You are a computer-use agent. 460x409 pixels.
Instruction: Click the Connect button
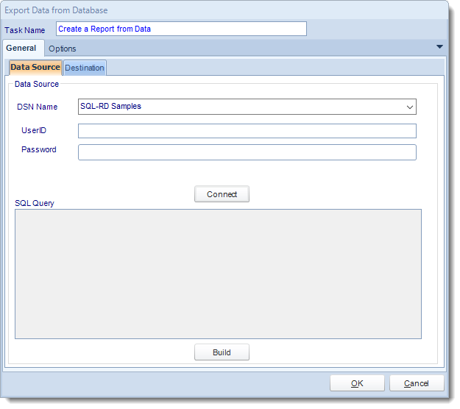[222, 194]
